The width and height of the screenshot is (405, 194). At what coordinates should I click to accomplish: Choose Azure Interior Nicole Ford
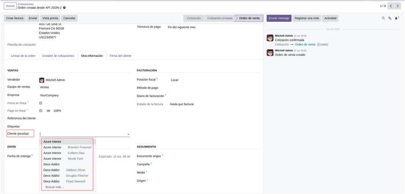pos(68,159)
